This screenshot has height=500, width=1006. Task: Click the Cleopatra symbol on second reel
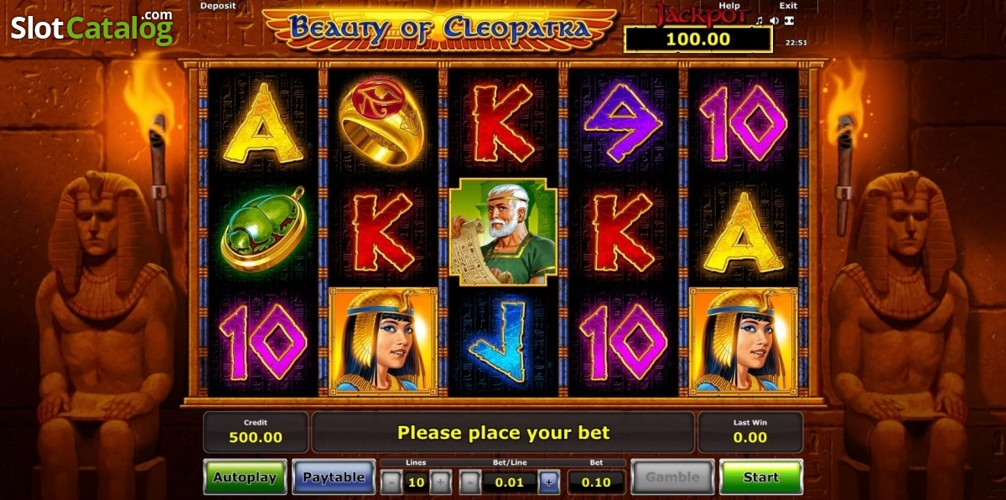[x=383, y=341]
